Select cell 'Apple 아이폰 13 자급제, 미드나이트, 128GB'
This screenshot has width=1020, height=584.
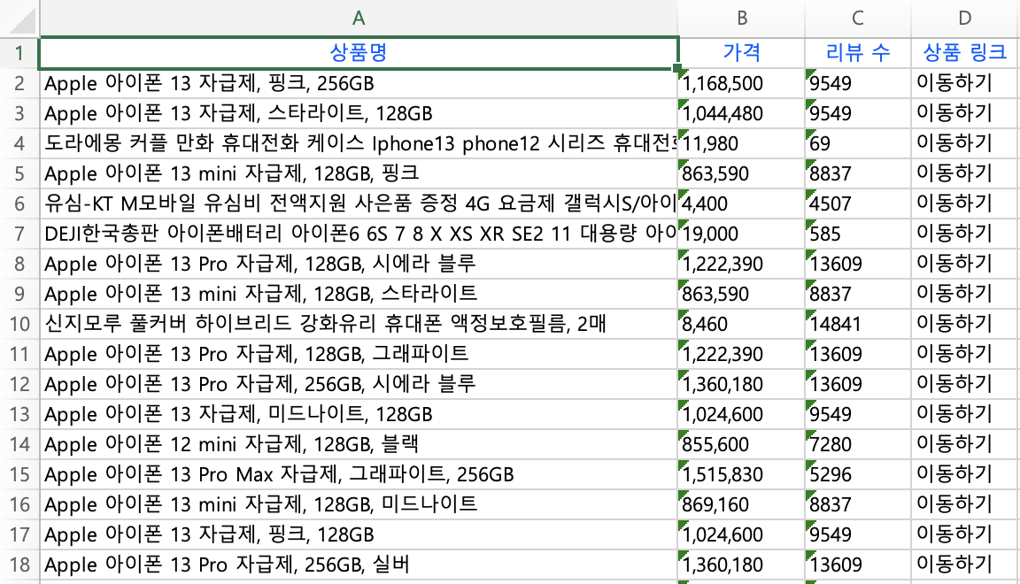tap(359, 413)
